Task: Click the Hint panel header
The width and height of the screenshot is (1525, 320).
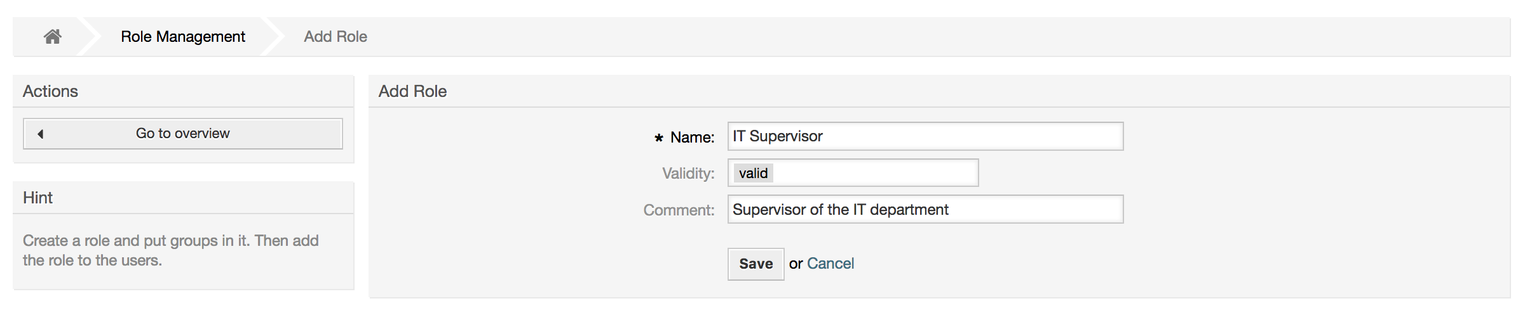Action: 38,198
